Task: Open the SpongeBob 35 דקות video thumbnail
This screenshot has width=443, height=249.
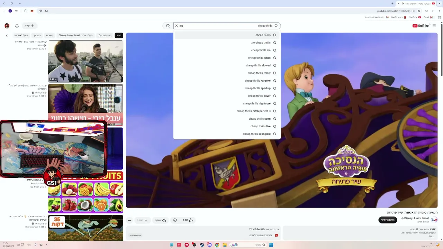Action: click(x=85, y=228)
